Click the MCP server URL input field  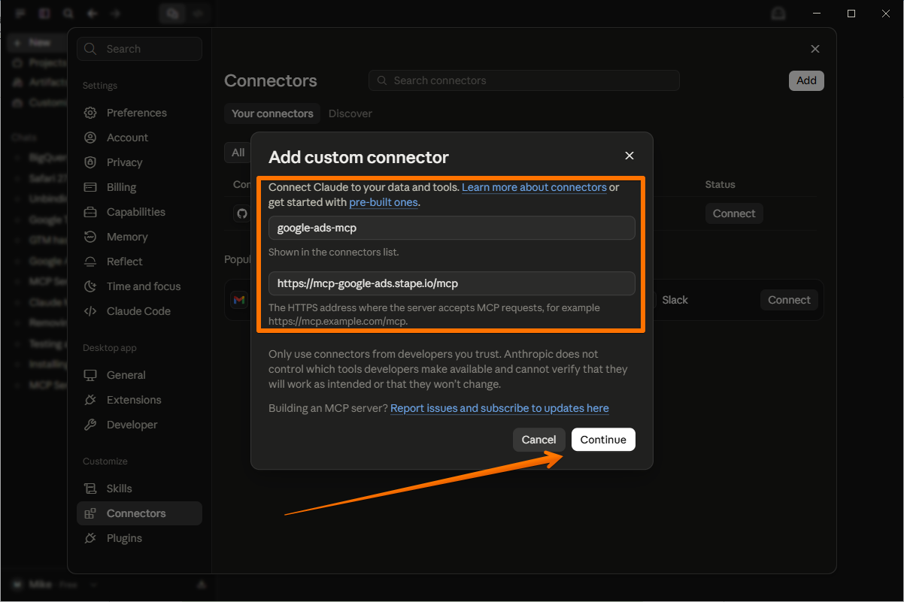point(451,283)
